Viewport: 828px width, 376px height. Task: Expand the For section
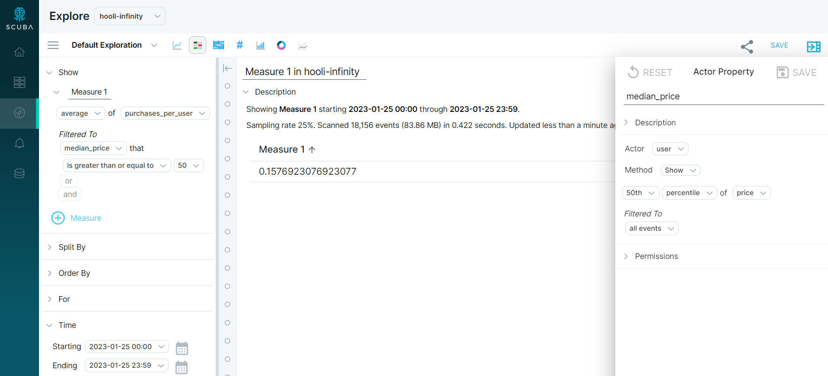49,299
